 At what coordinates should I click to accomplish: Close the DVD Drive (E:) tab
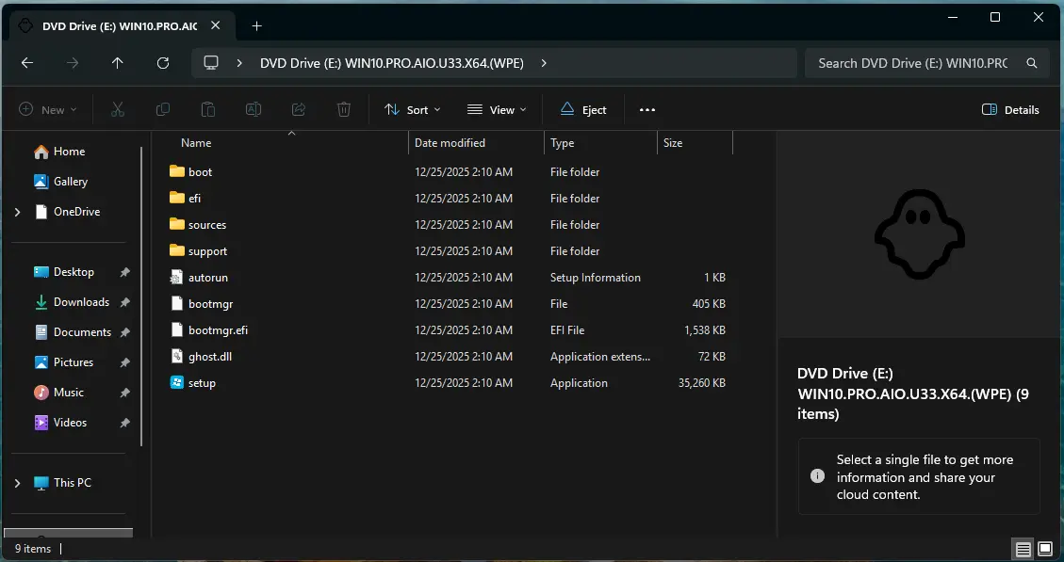click(215, 25)
